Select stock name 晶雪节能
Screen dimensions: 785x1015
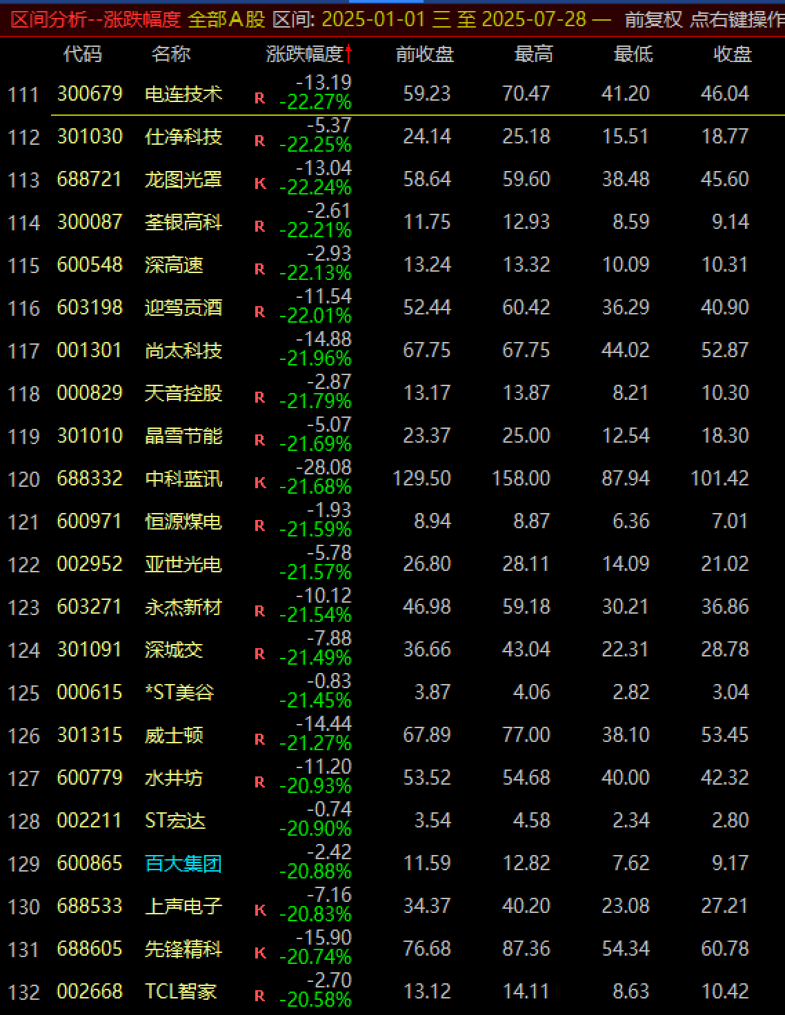coord(183,435)
